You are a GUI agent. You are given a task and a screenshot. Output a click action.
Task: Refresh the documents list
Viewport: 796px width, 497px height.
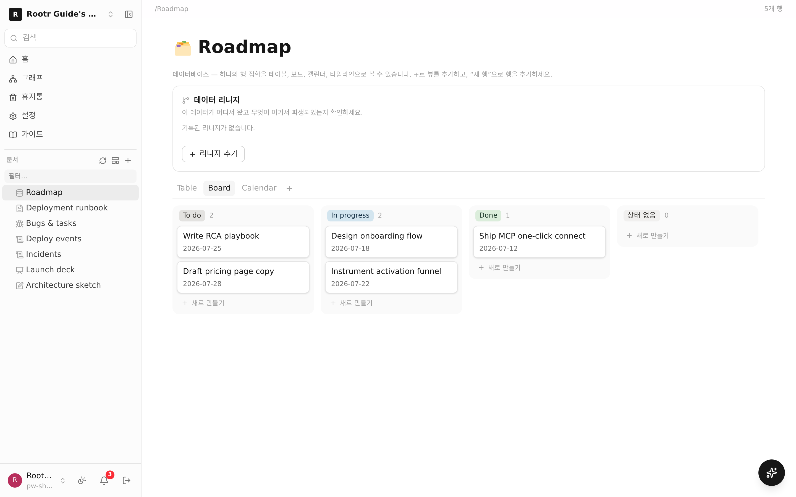tap(103, 160)
